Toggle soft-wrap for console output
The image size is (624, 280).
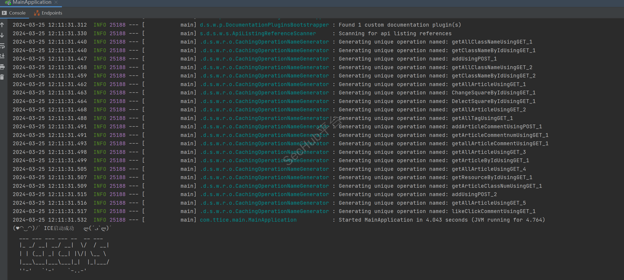point(2,46)
